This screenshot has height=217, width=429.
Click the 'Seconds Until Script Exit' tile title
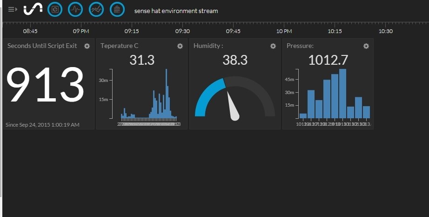click(42, 46)
